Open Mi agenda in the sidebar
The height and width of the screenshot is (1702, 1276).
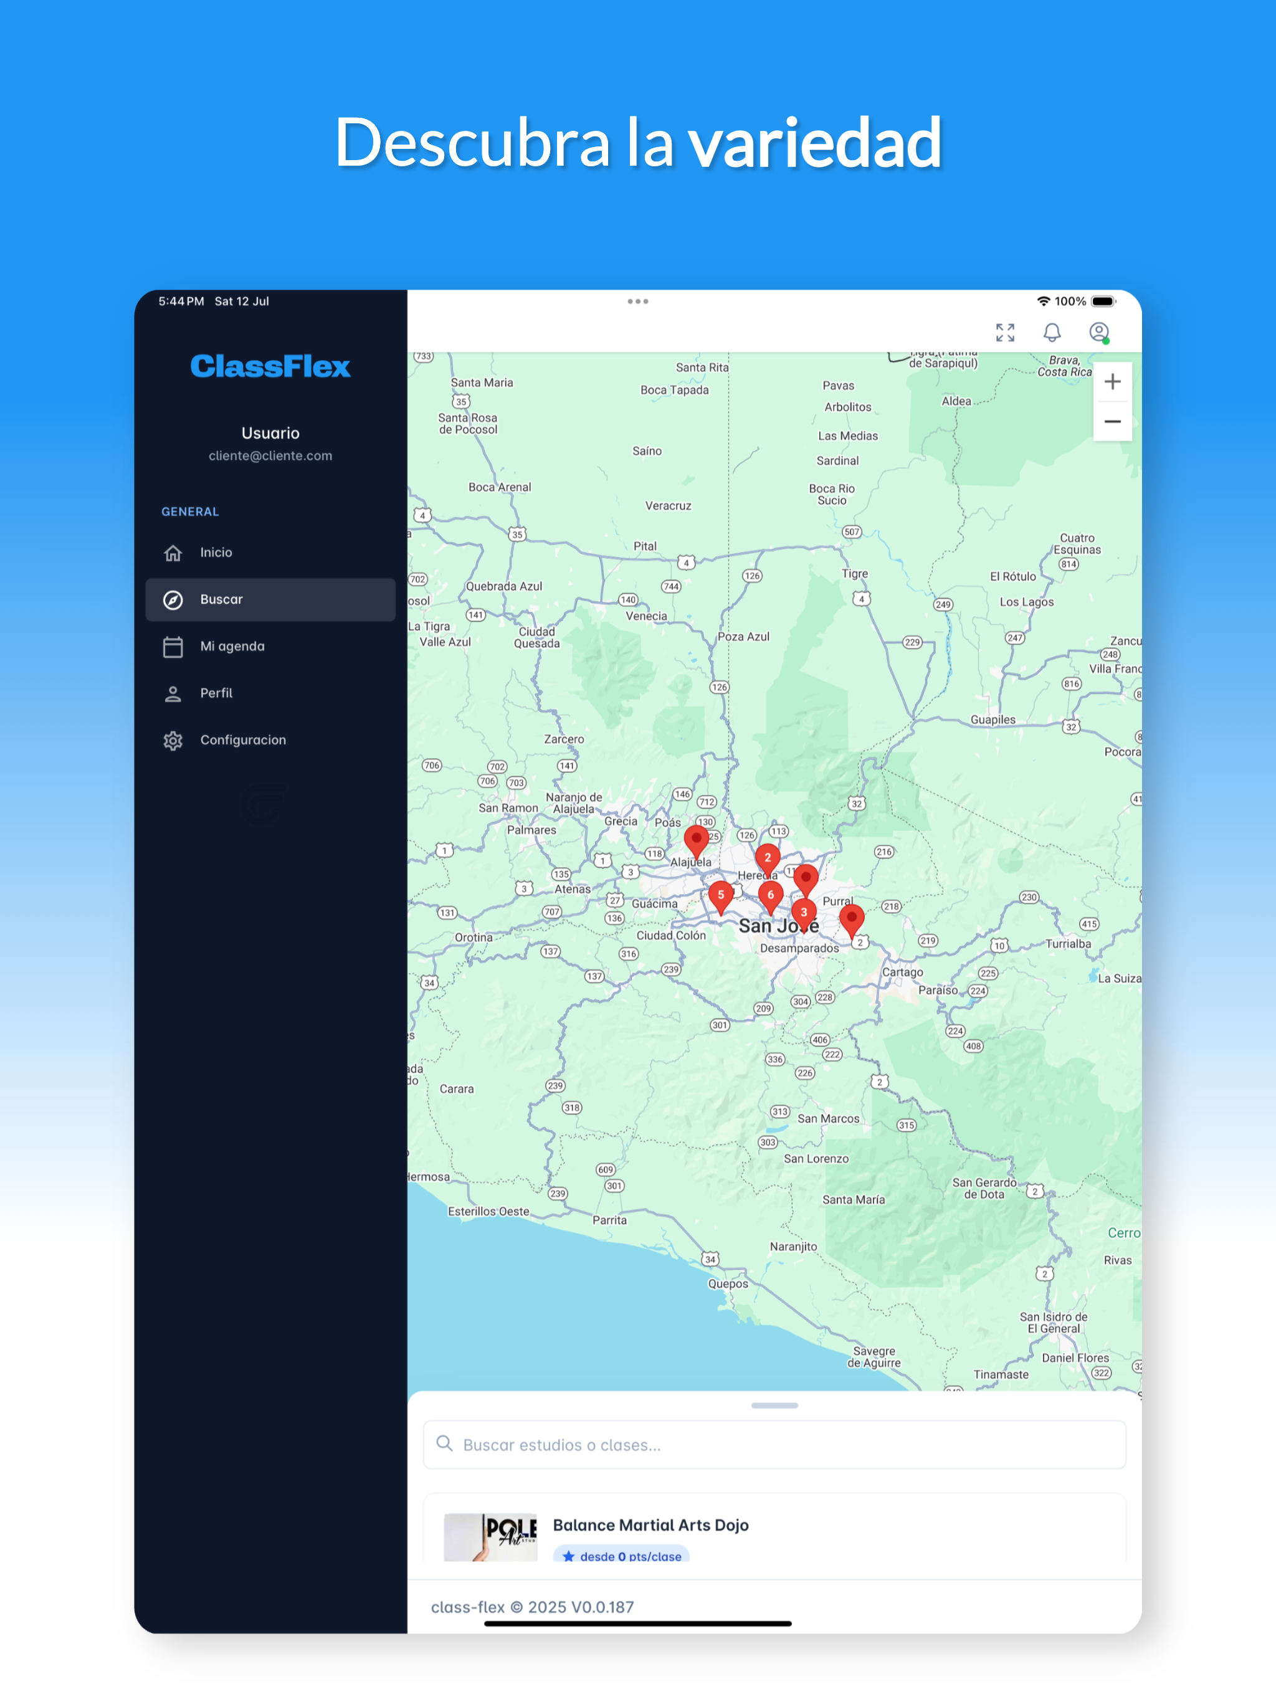(270, 646)
